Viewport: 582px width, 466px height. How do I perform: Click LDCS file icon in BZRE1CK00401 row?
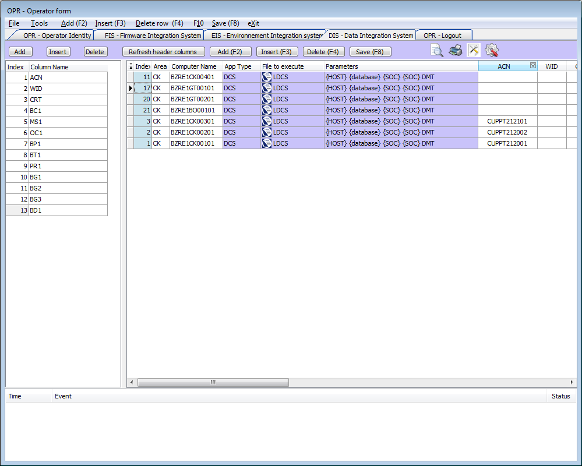pos(267,77)
